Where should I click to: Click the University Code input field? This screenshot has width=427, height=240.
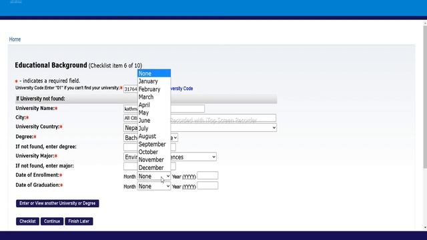pyautogui.click(x=131, y=89)
